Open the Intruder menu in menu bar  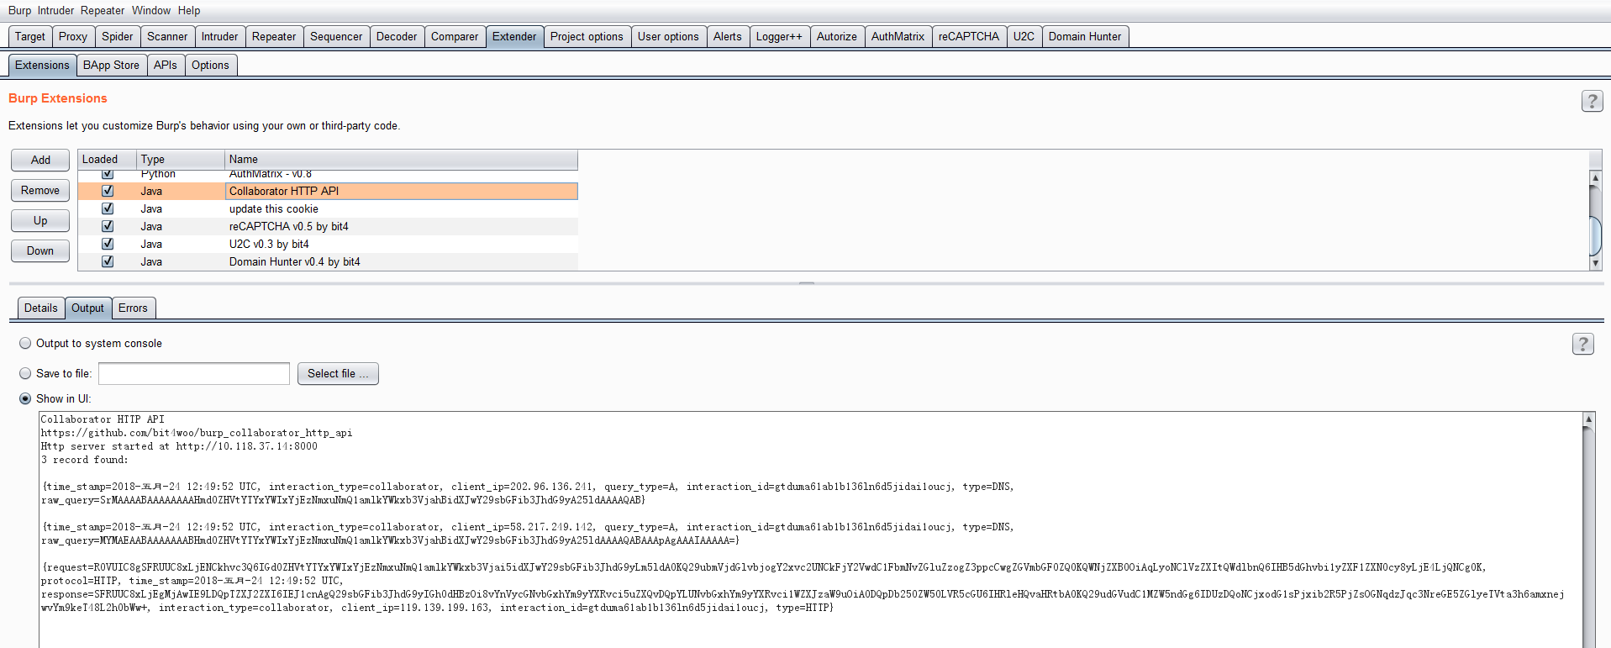(56, 10)
